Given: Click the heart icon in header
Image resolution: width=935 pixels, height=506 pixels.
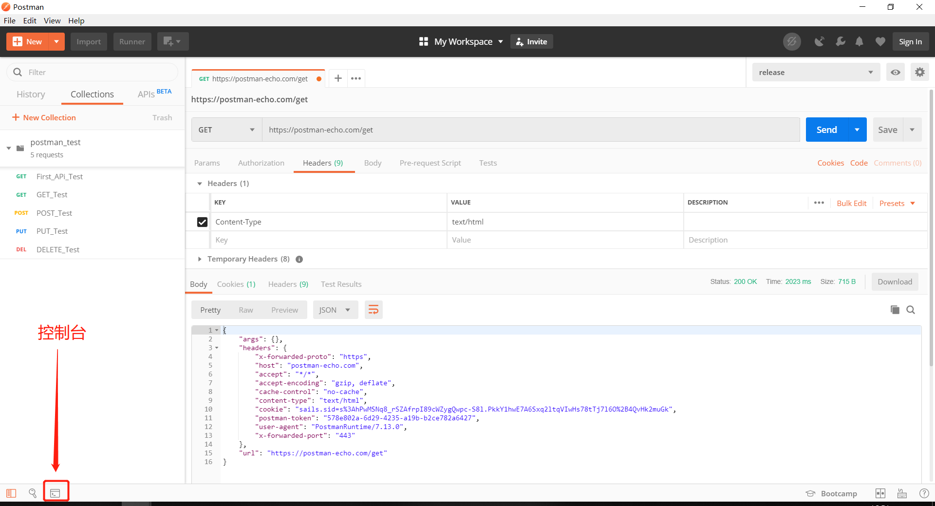Looking at the screenshot, I should (880, 41).
